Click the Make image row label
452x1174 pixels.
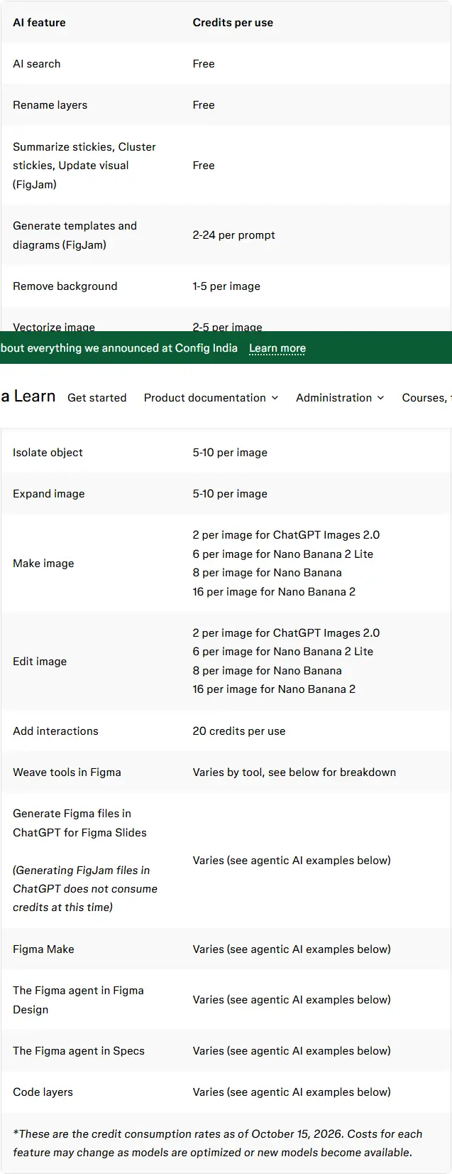tap(43, 564)
